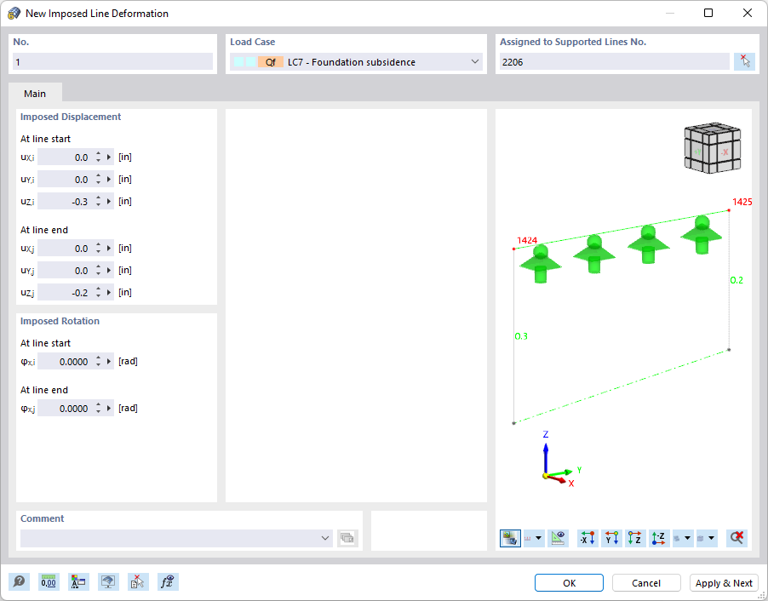This screenshot has height=601, width=768.
Task: Click the Help question-mark icon
Action: (19, 581)
